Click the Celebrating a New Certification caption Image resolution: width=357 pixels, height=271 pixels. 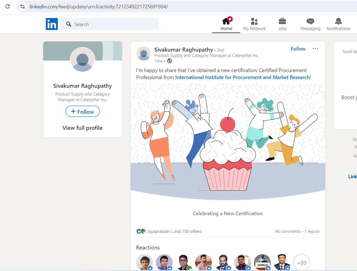click(228, 214)
